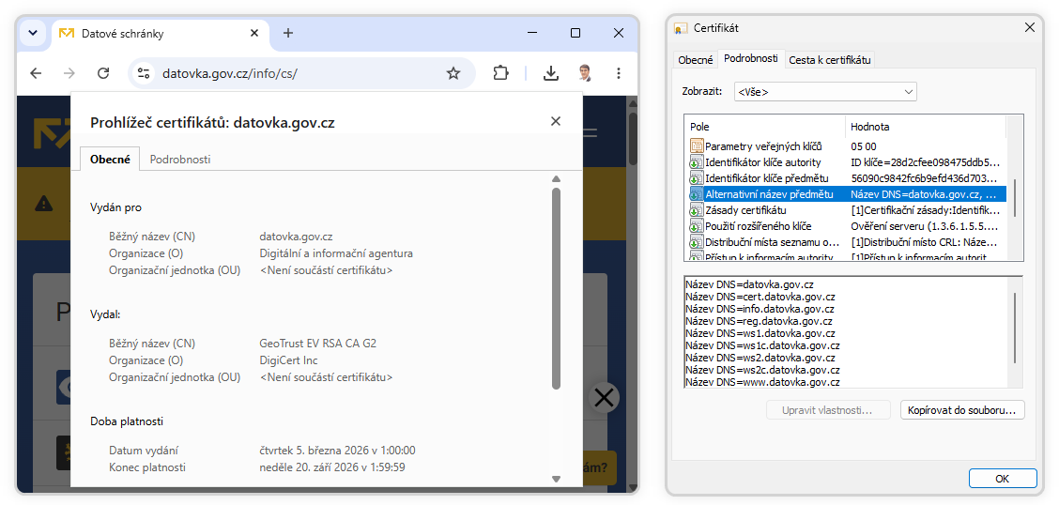This screenshot has height=505, width=1059.
Task: Open the site information icon in the address bar
Action: coord(144,73)
